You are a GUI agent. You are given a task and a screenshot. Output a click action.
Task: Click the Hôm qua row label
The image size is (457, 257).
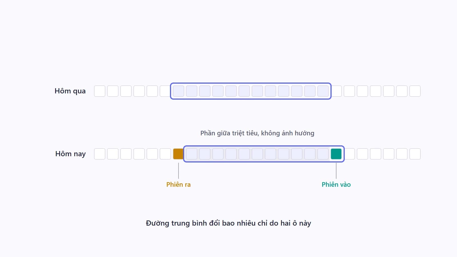(70, 91)
